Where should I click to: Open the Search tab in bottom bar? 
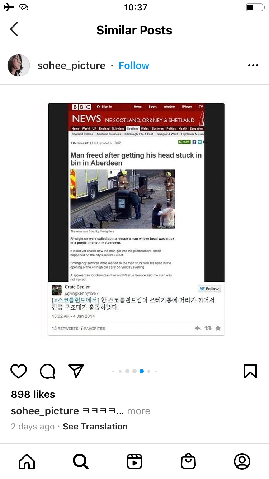(x=81, y=461)
